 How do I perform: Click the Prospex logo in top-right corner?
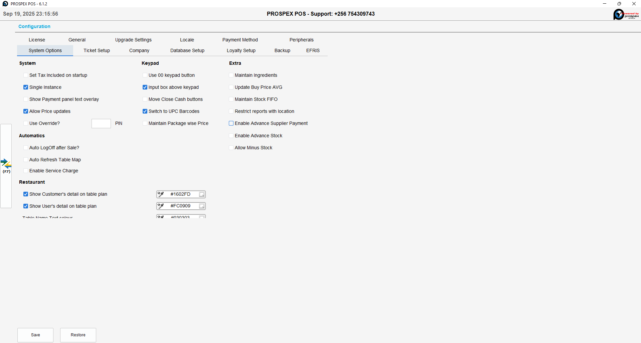[x=626, y=14]
